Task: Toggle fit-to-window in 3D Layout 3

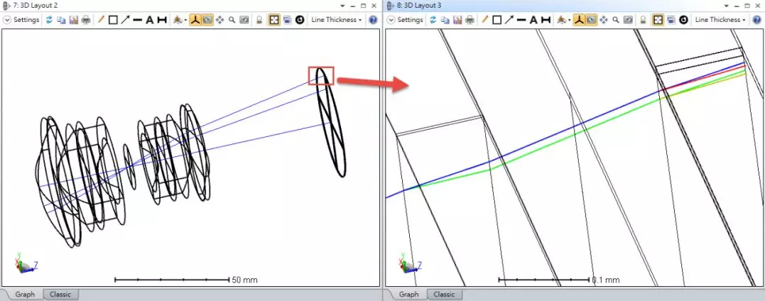Action: tap(658, 20)
